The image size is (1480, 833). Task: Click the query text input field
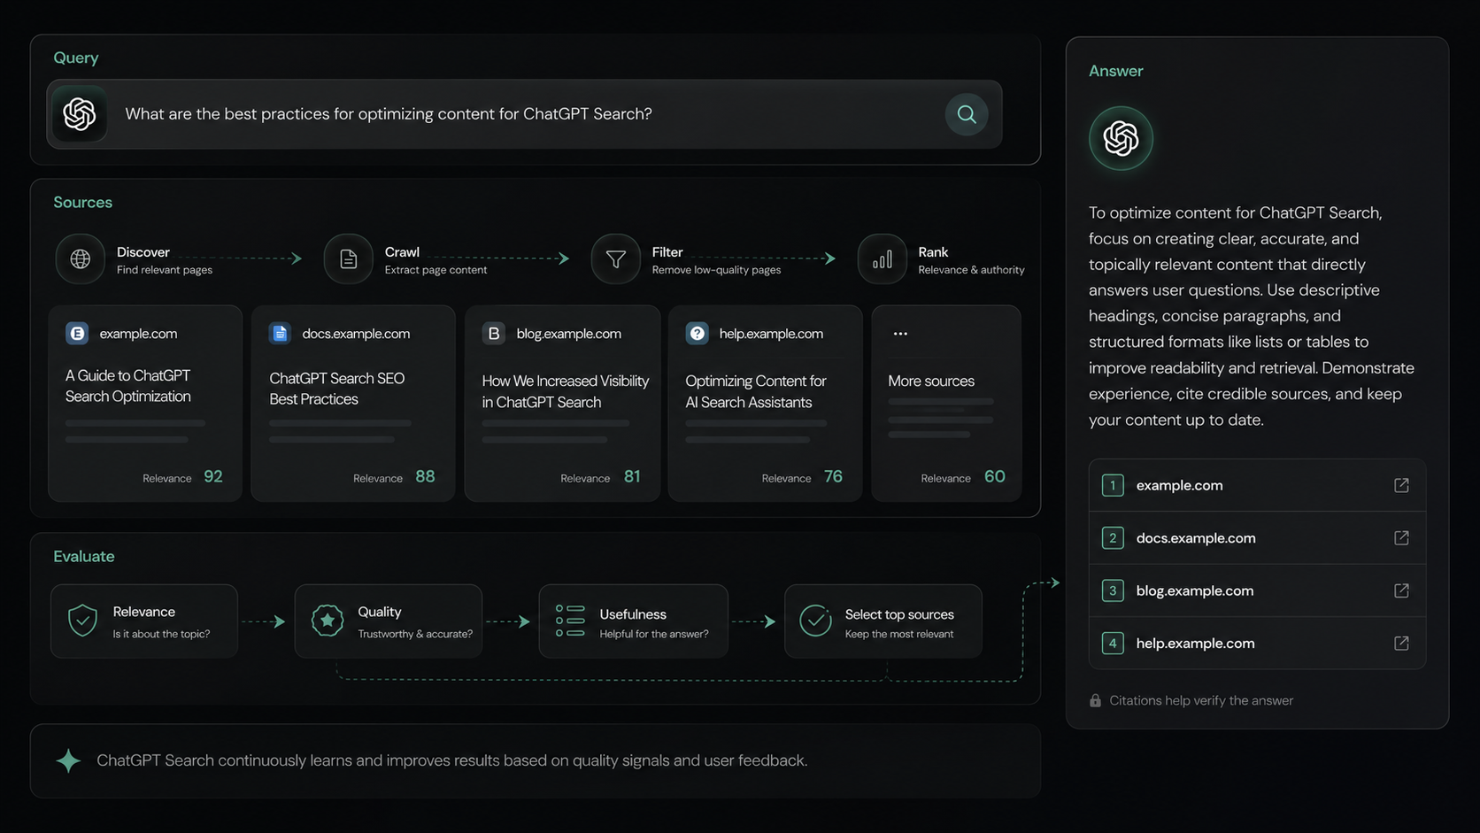[x=524, y=114]
